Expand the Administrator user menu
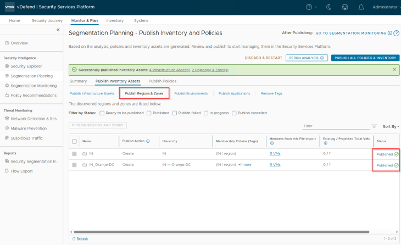This screenshot has width=401, height=245. coord(385,7)
